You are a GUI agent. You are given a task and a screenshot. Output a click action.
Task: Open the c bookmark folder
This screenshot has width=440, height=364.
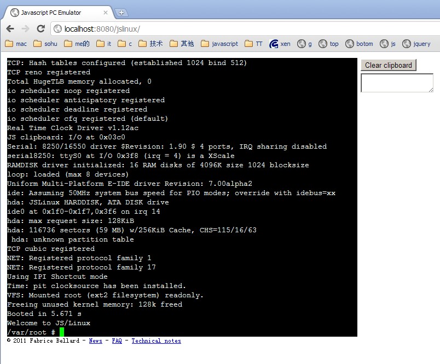click(x=125, y=44)
